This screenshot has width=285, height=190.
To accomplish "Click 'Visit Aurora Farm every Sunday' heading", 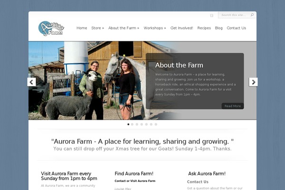I will pyautogui.click(x=69, y=176).
